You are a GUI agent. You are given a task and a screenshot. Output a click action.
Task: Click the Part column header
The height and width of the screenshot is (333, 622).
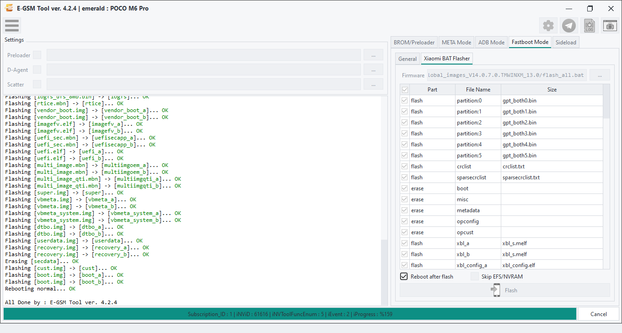click(432, 90)
